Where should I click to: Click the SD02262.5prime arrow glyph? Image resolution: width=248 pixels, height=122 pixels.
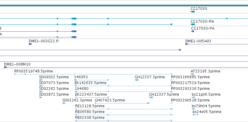click(41, 92)
